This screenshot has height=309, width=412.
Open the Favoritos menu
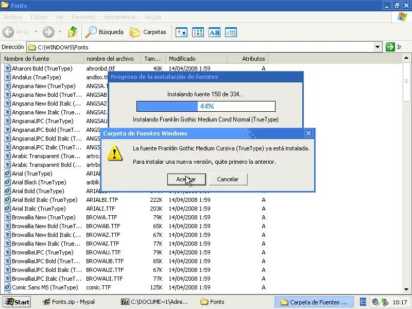(84, 17)
